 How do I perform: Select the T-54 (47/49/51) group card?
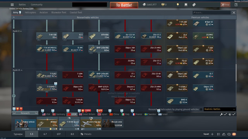pos(46,49)
